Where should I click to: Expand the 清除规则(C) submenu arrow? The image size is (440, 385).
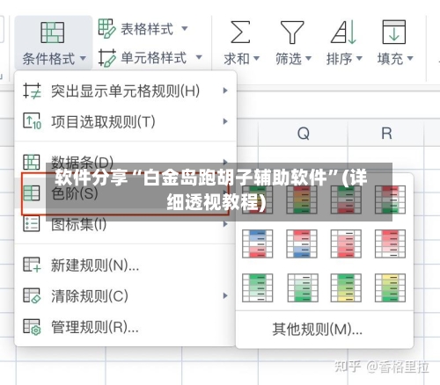click(225, 295)
